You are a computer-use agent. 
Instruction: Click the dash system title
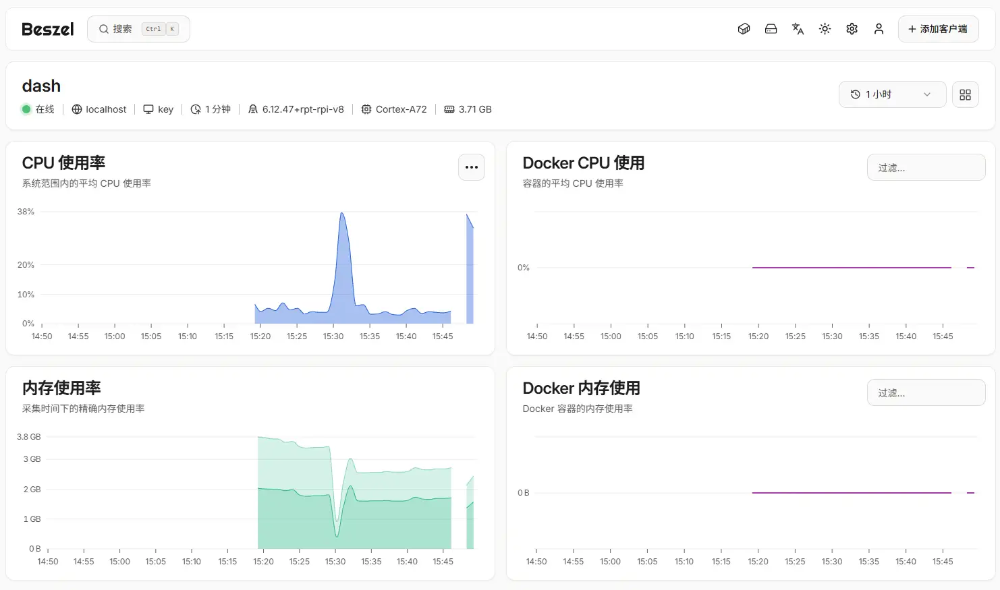41,86
